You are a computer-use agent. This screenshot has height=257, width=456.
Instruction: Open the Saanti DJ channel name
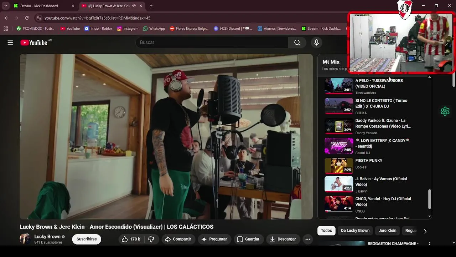(x=363, y=153)
